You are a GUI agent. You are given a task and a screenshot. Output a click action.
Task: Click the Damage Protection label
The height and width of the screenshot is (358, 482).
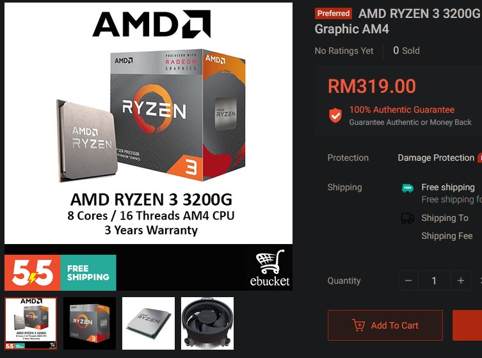[x=436, y=158]
